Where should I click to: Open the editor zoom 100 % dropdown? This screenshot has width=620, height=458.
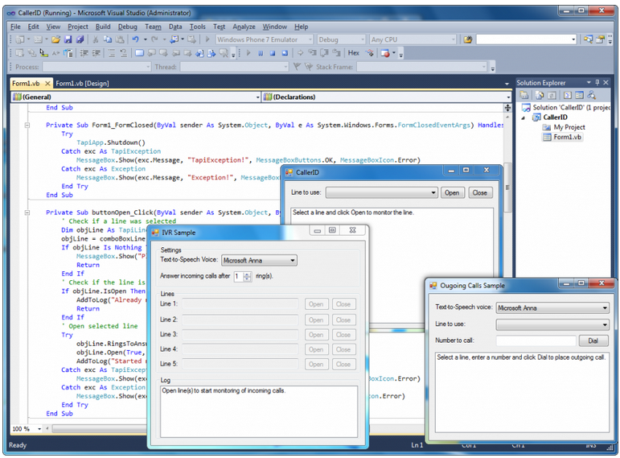39,429
